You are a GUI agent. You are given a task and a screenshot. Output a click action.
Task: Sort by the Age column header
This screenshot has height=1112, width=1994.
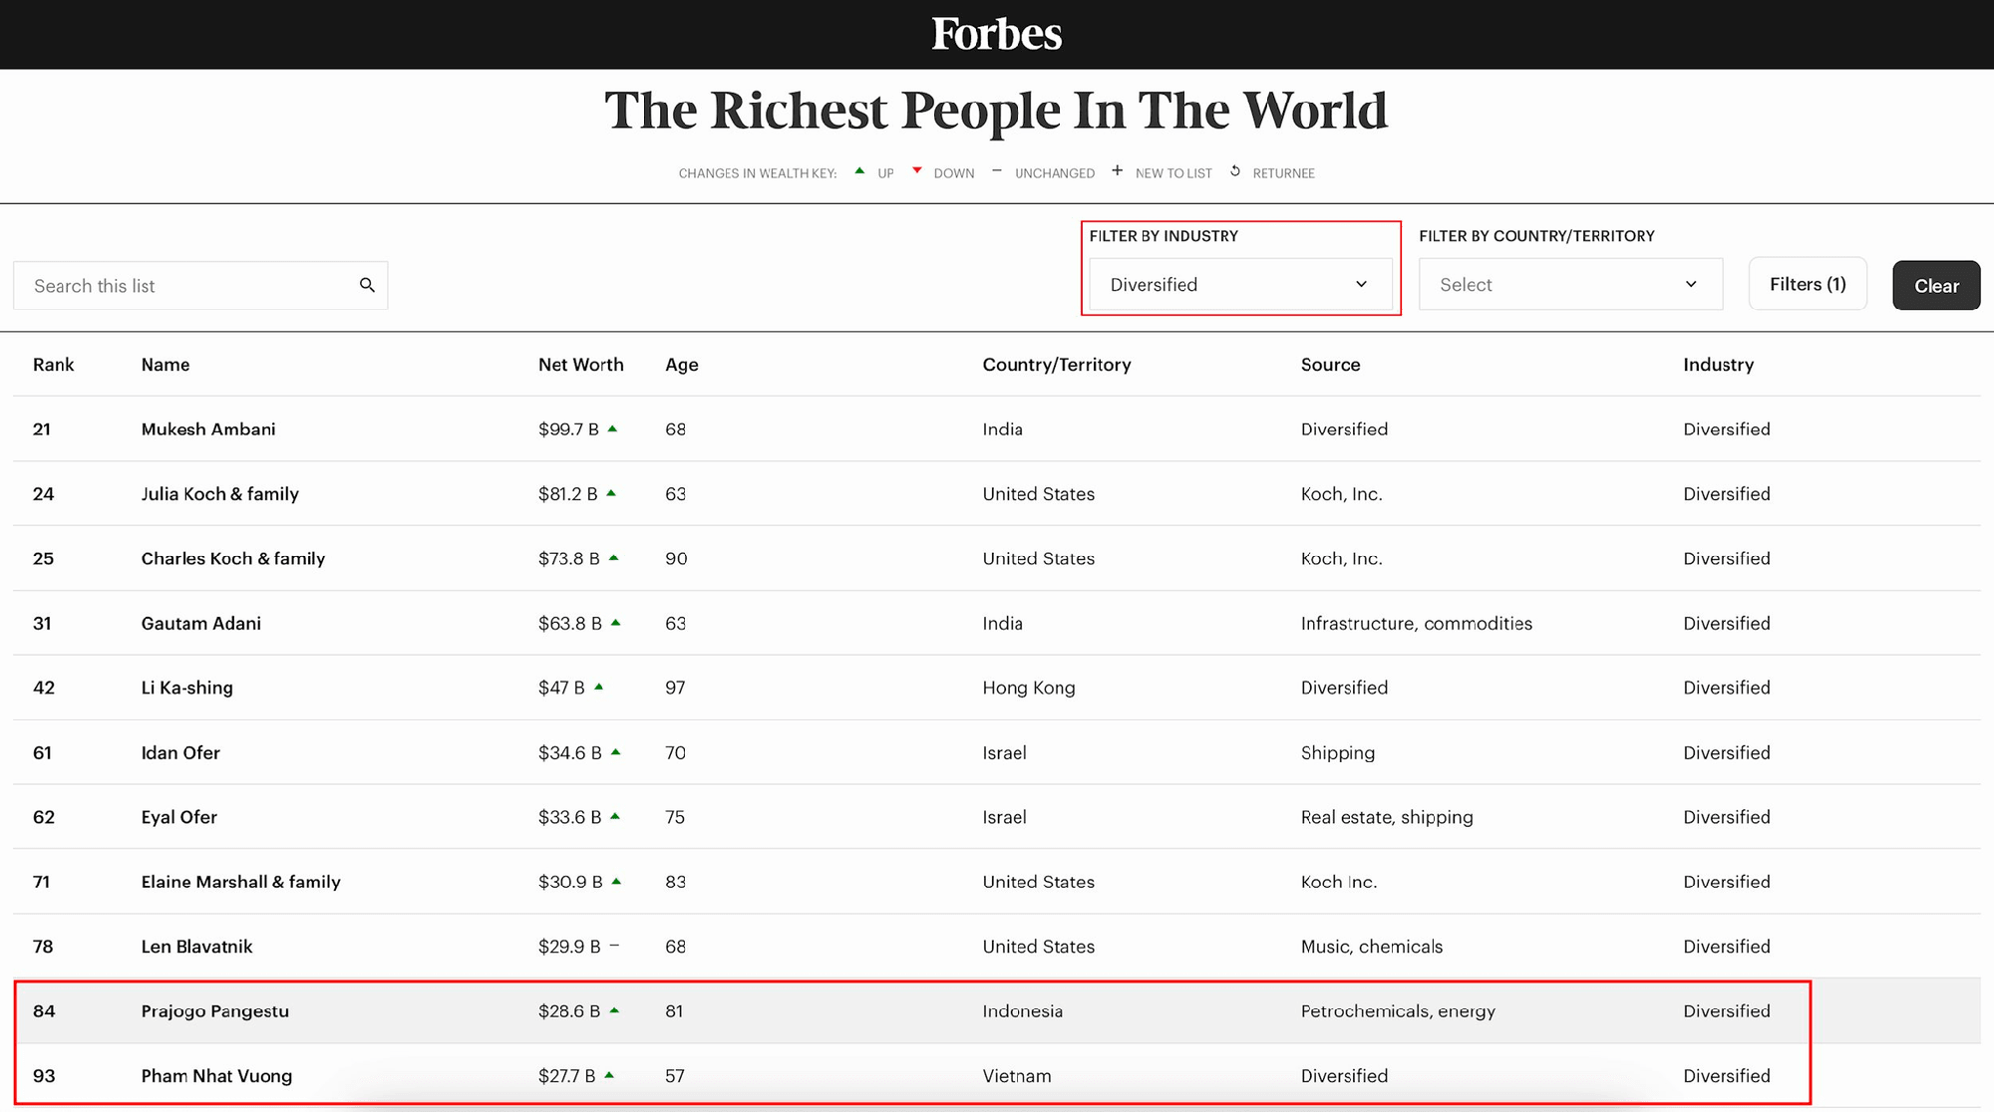(x=682, y=365)
